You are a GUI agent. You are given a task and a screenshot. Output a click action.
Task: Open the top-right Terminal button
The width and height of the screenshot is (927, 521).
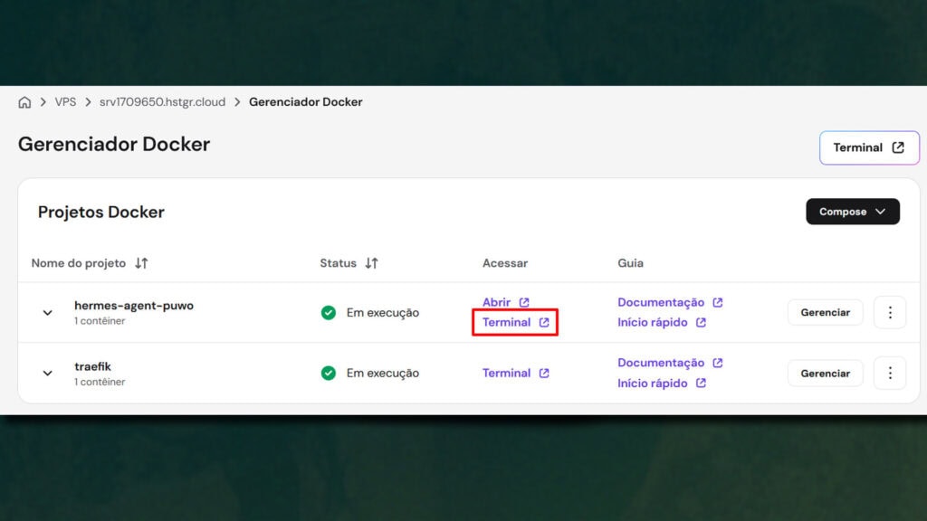coord(868,147)
